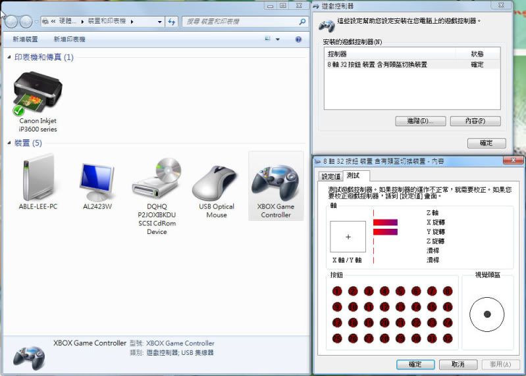Click 新增裝置 in the toolbar

[26, 39]
